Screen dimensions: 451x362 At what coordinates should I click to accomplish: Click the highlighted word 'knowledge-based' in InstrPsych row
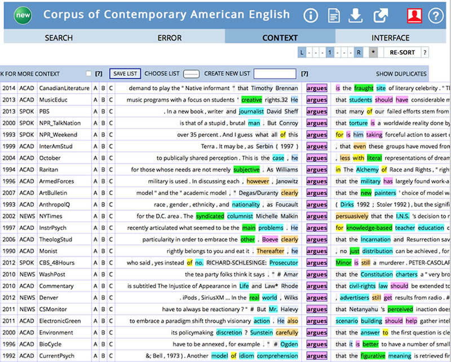click(369, 228)
